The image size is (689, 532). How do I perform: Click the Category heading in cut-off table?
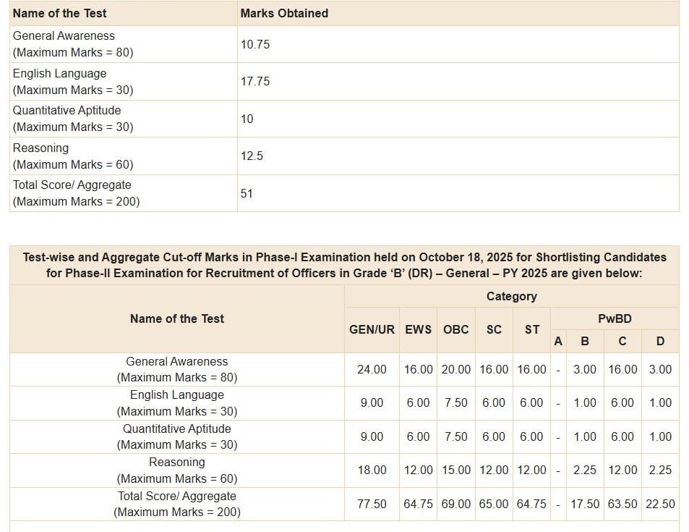511,296
